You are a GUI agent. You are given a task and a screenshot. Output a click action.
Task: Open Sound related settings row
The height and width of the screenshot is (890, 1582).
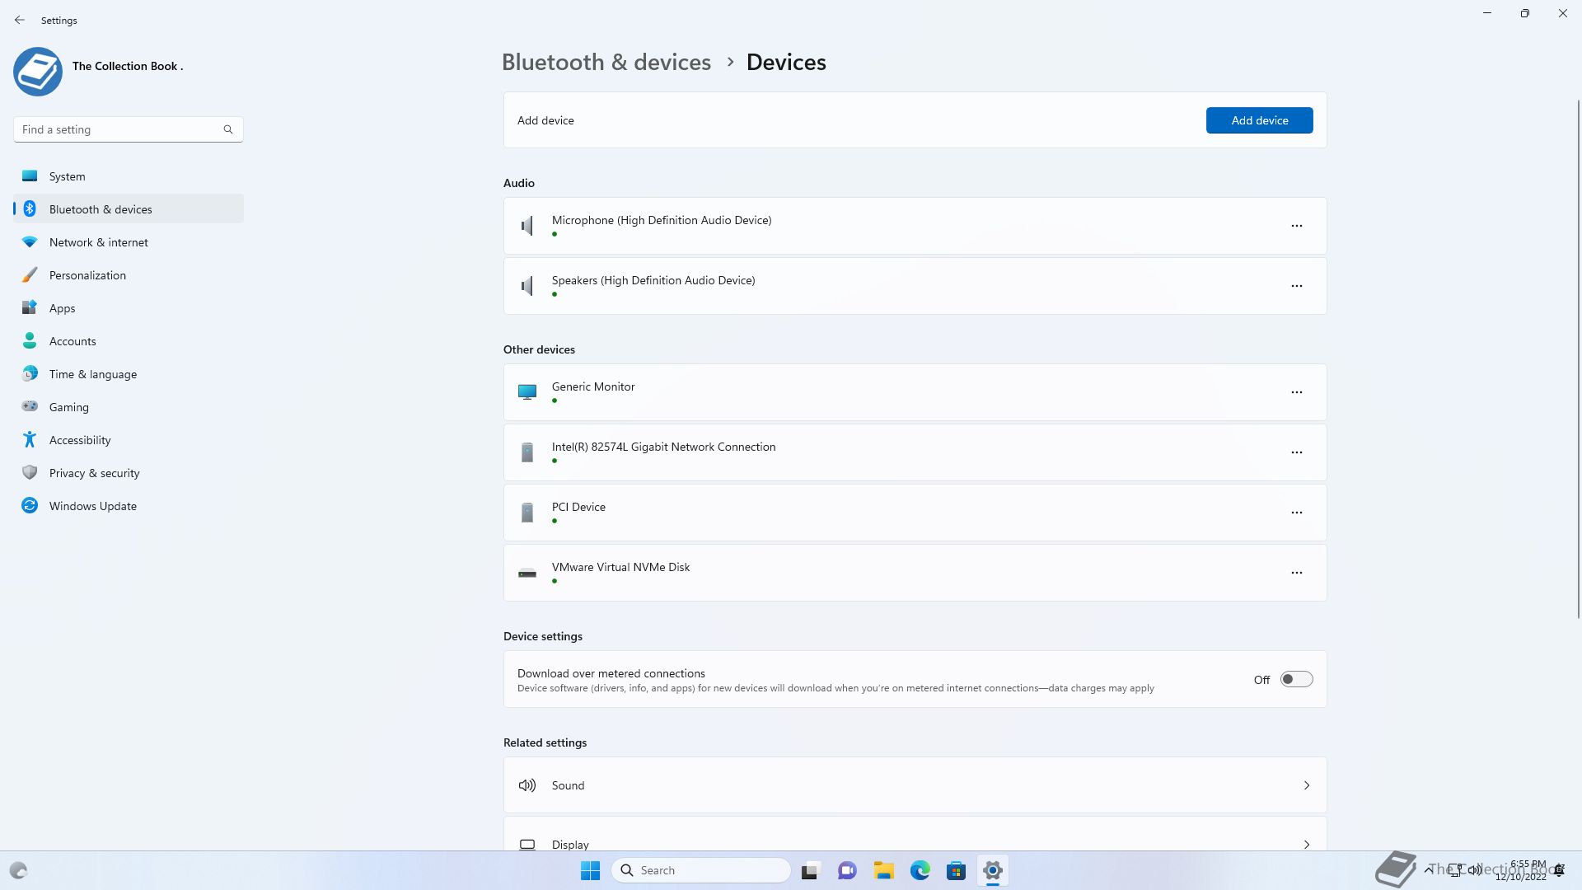pos(915,785)
